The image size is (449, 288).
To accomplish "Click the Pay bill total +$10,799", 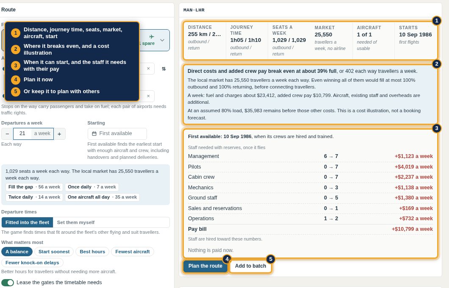I will 412,229.
